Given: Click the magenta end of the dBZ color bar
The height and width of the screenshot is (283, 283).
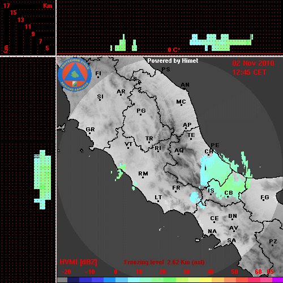Looking at the screenshot, I should click(277, 280).
